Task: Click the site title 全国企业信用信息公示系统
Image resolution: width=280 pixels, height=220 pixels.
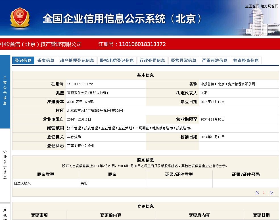Action: point(122,18)
